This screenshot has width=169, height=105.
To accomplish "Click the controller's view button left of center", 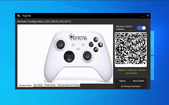I will point(73,44).
